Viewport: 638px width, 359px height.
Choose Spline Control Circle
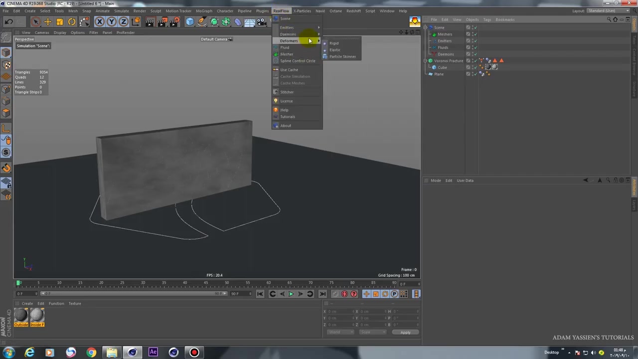point(297,61)
